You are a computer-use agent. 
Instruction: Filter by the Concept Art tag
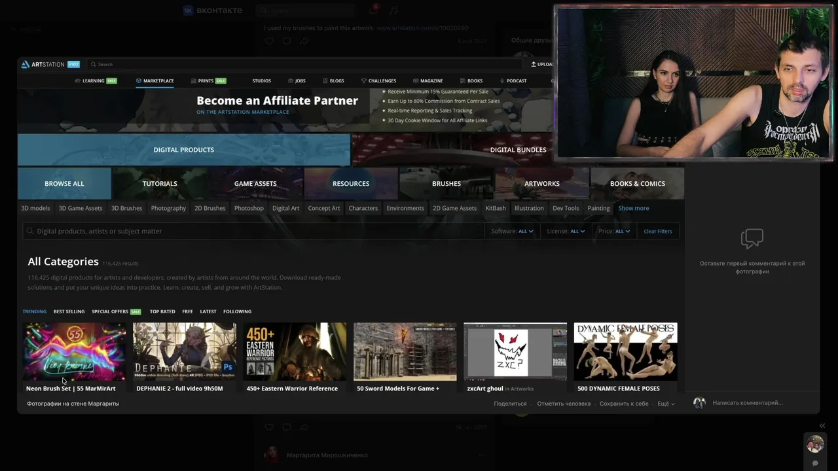pyautogui.click(x=324, y=208)
